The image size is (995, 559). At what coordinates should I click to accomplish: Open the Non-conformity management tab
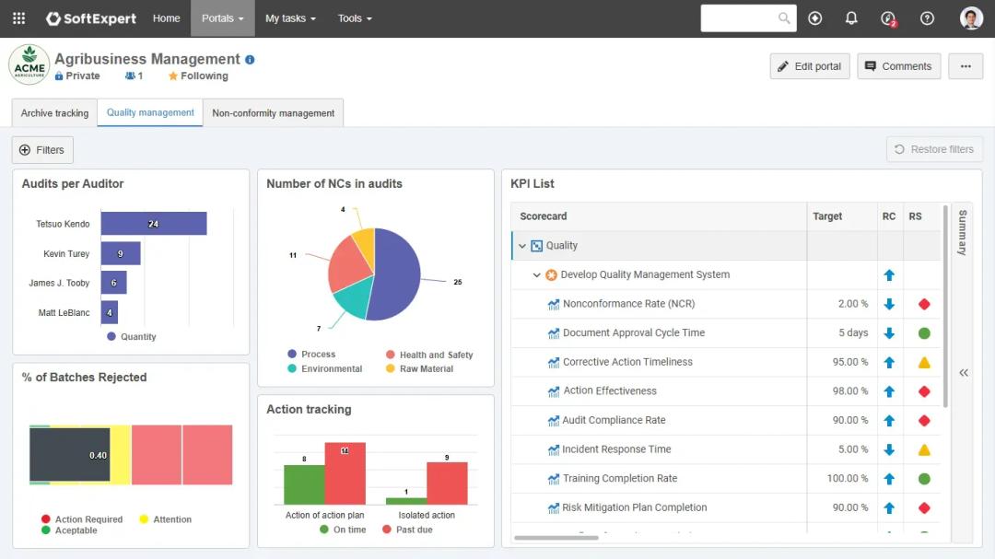pyautogui.click(x=273, y=113)
